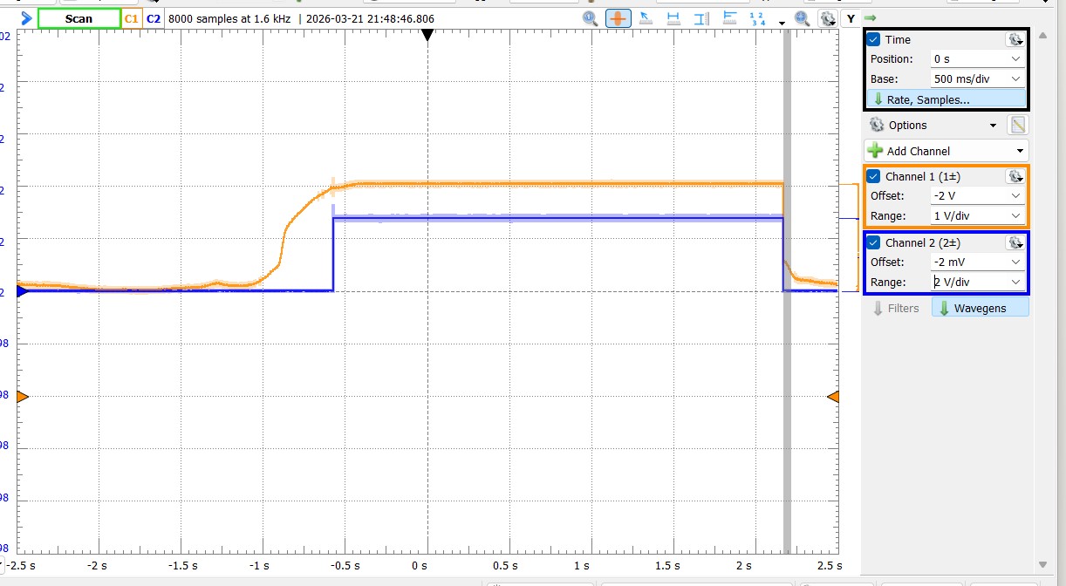Click the Filters button
Viewport: 1066px width, 586px height.
[897, 308]
